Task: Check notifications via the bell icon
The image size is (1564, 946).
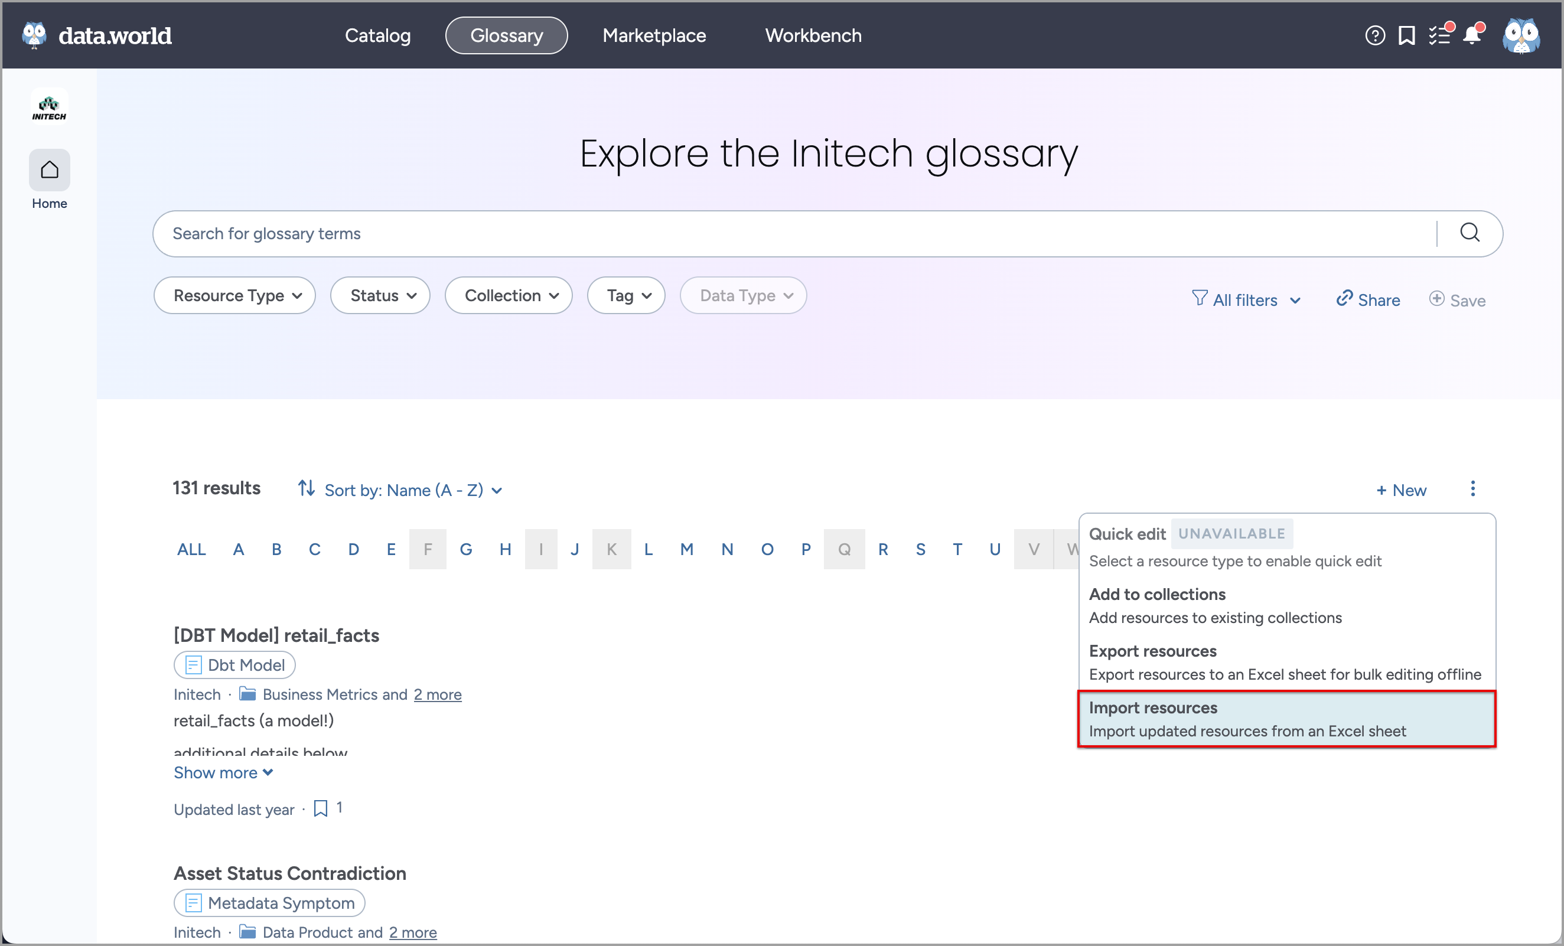Action: point(1472,36)
